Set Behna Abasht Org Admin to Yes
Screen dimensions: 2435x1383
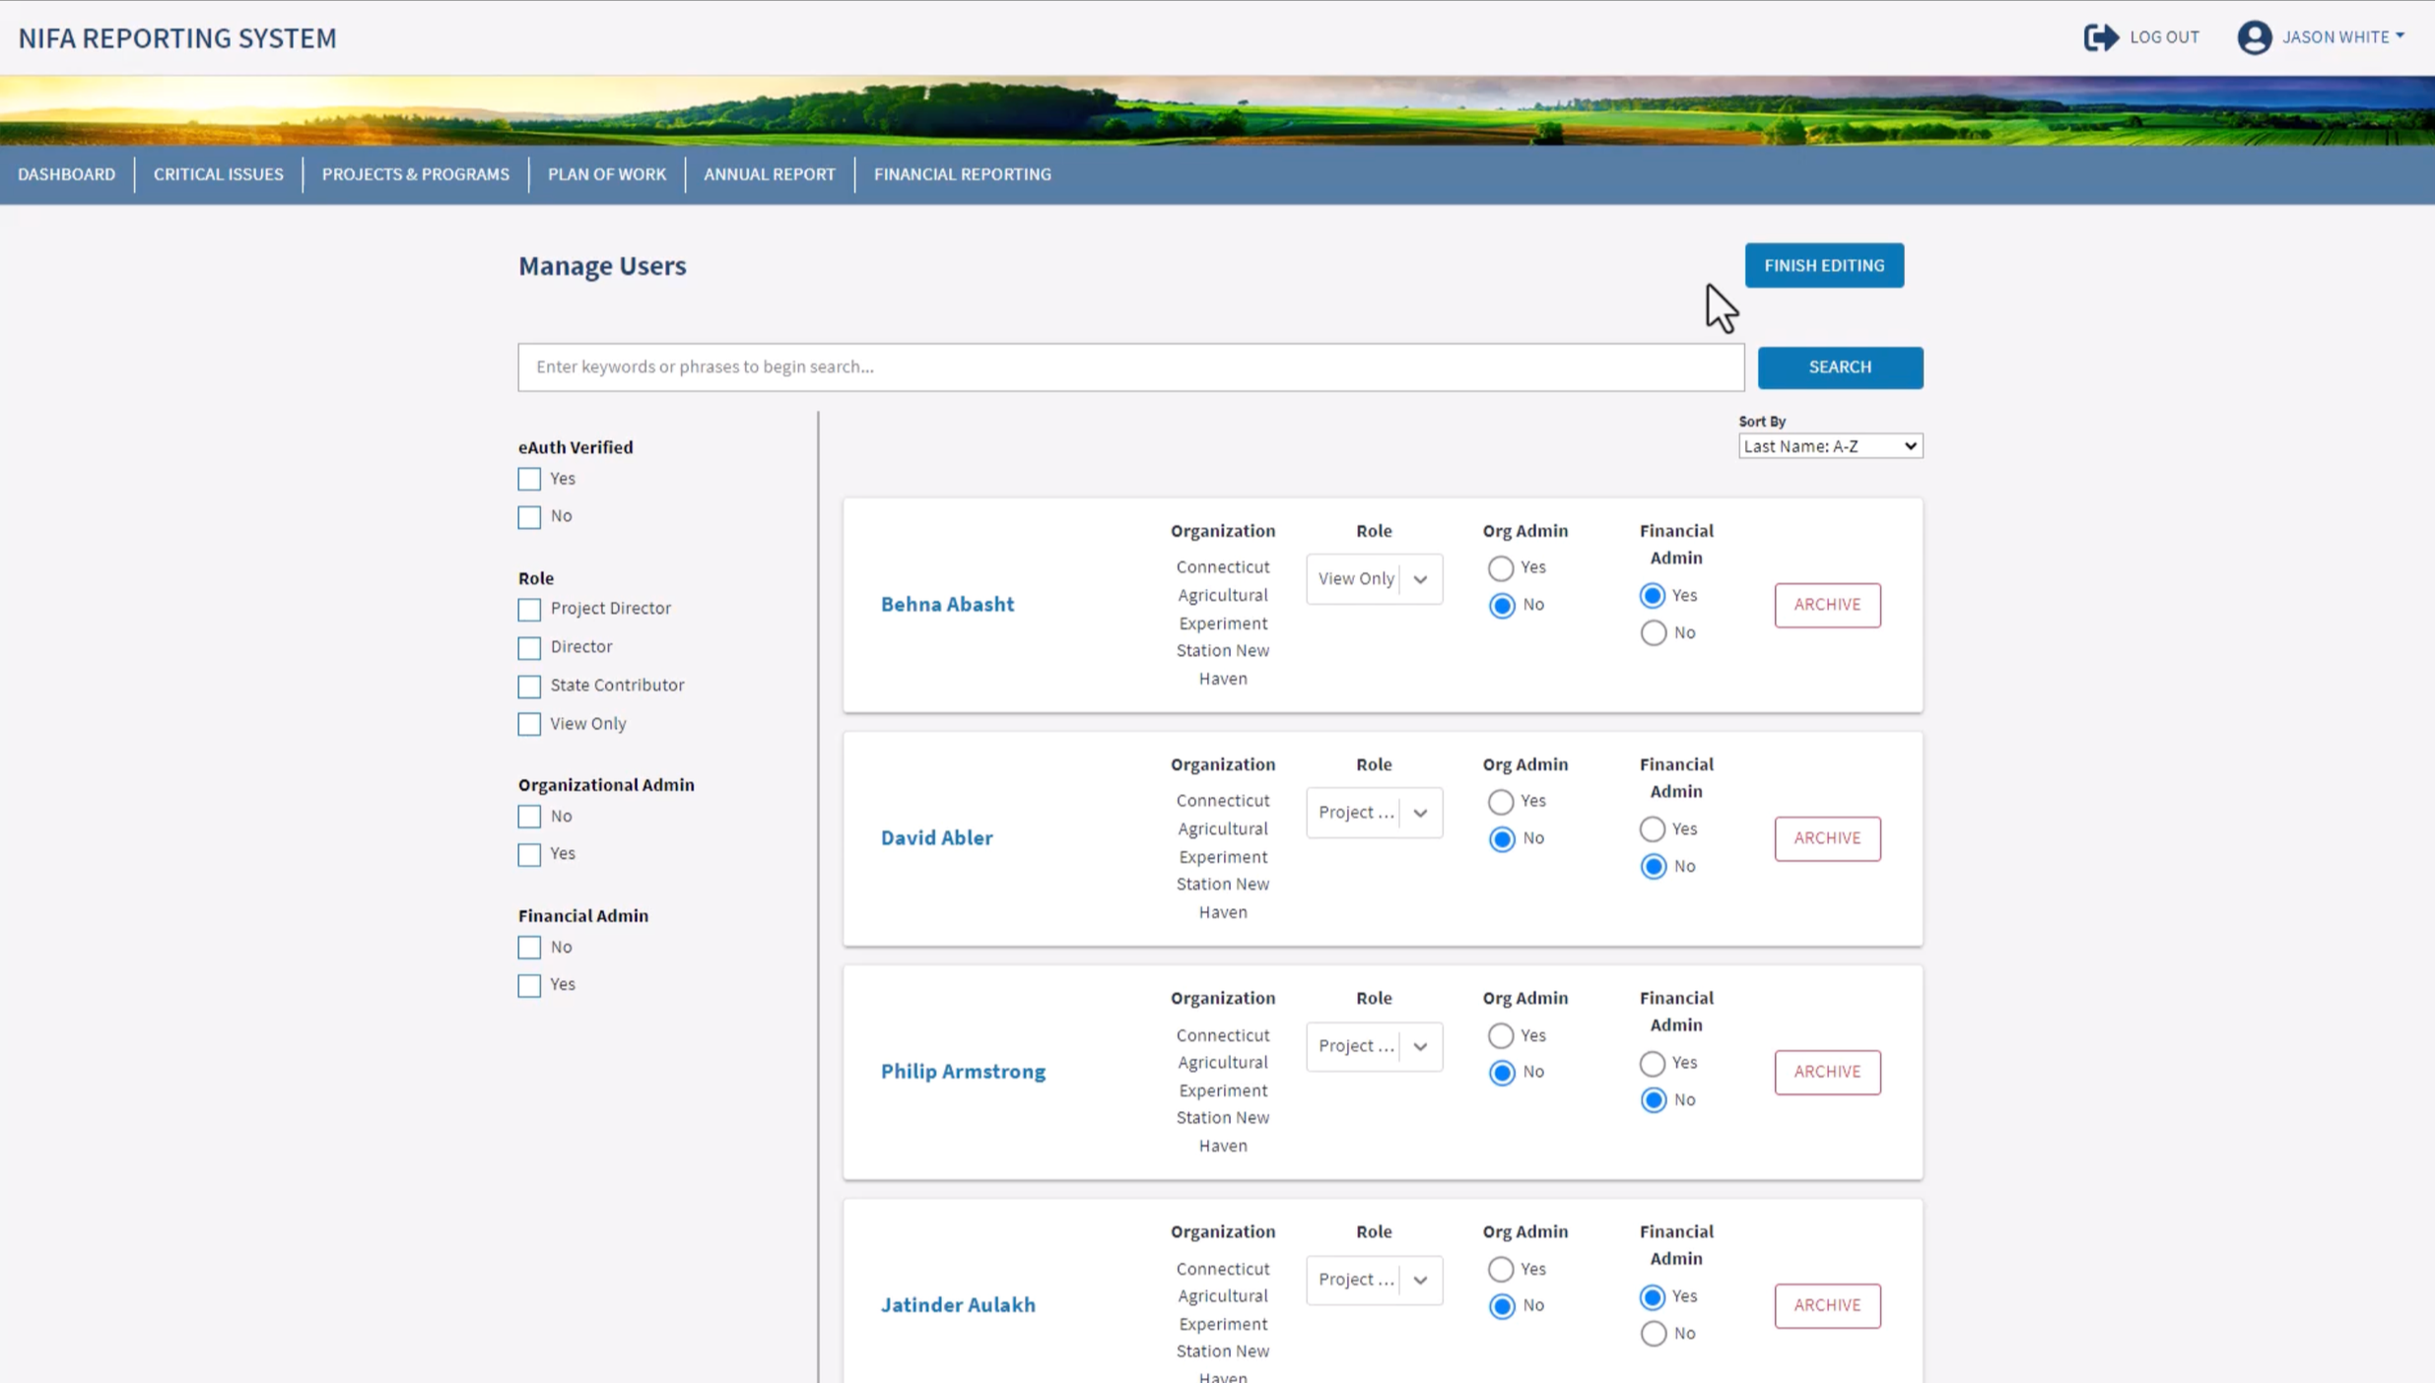(x=1500, y=568)
